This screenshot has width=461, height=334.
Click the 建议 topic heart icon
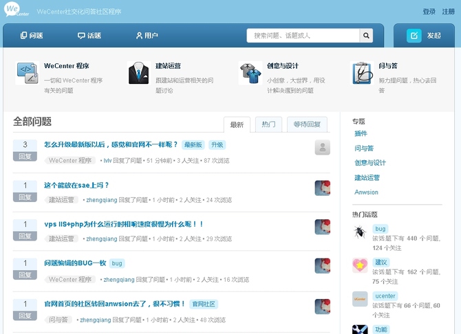pos(360,265)
